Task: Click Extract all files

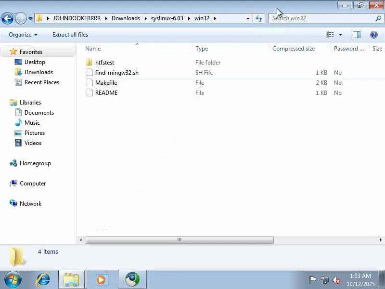Action: (70, 35)
